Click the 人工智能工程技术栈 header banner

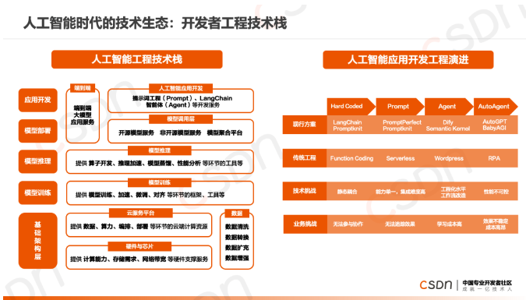coord(137,59)
